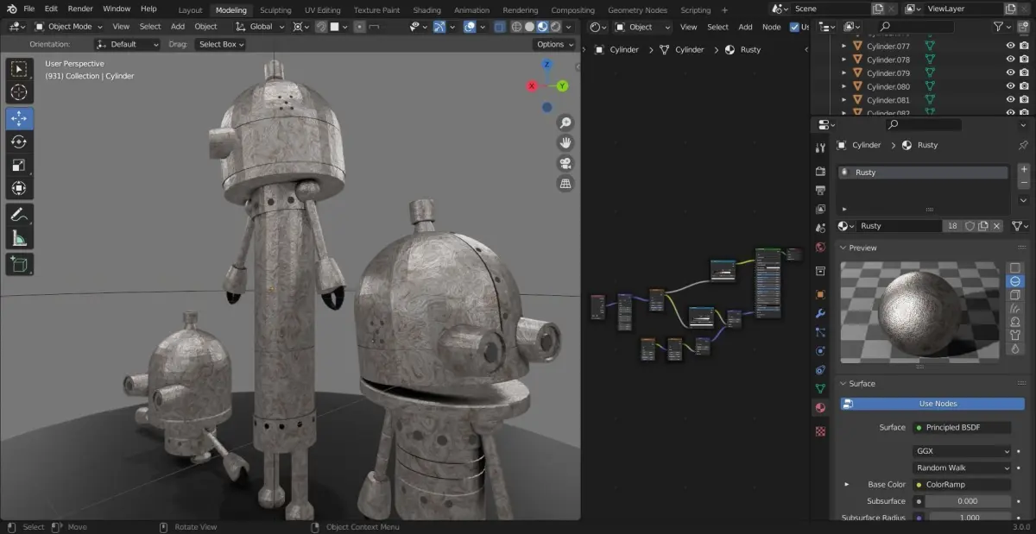Open the Orientation Default dropdown

(x=127, y=44)
